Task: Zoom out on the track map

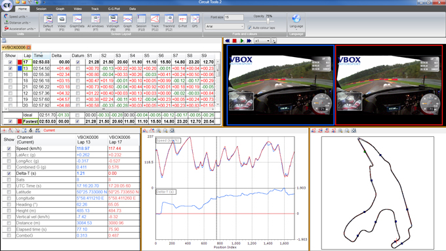Action: tap(347, 131)
